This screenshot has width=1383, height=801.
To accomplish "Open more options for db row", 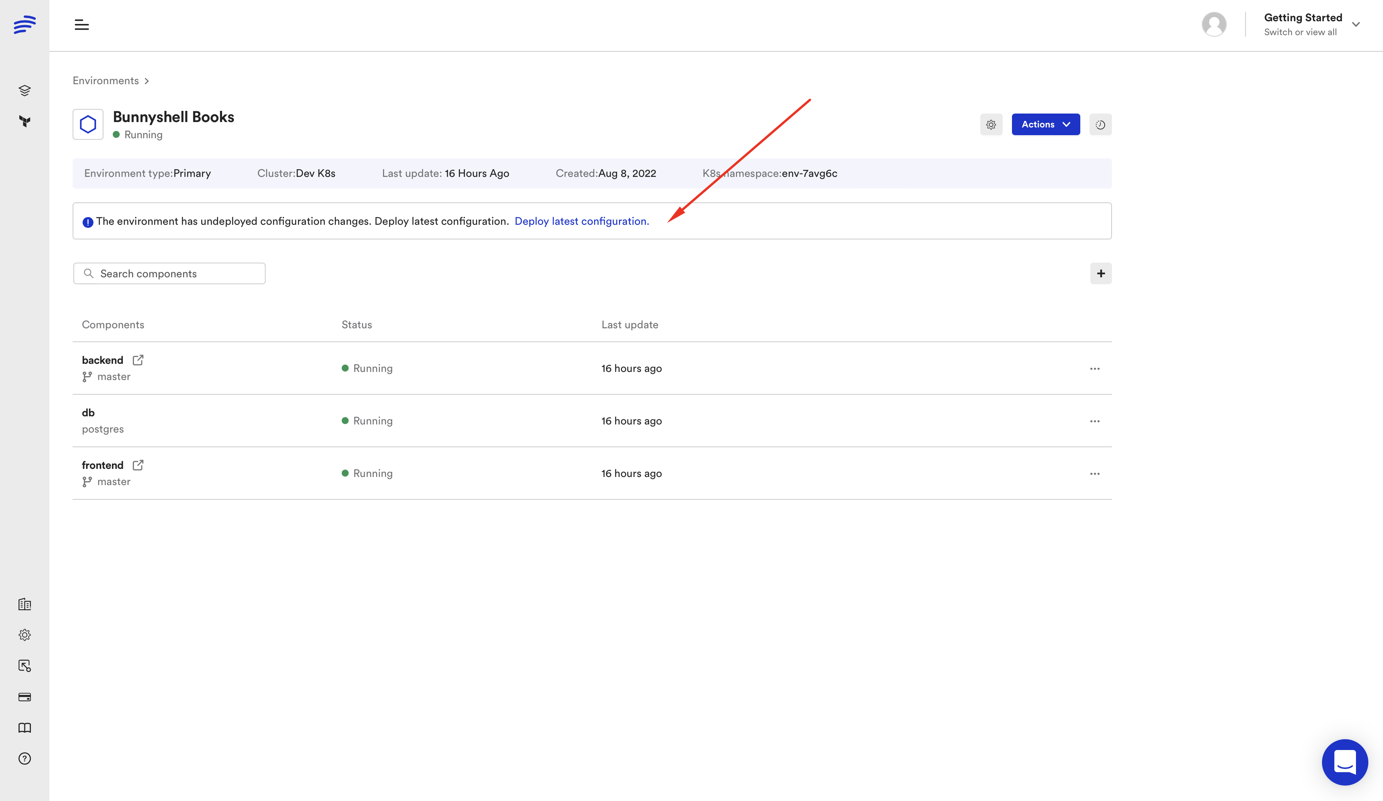I will (x=1095, y=421).
